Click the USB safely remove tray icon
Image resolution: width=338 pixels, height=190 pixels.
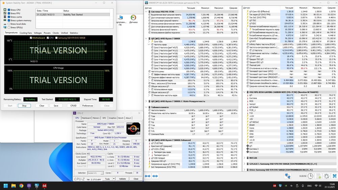(297, 186)
